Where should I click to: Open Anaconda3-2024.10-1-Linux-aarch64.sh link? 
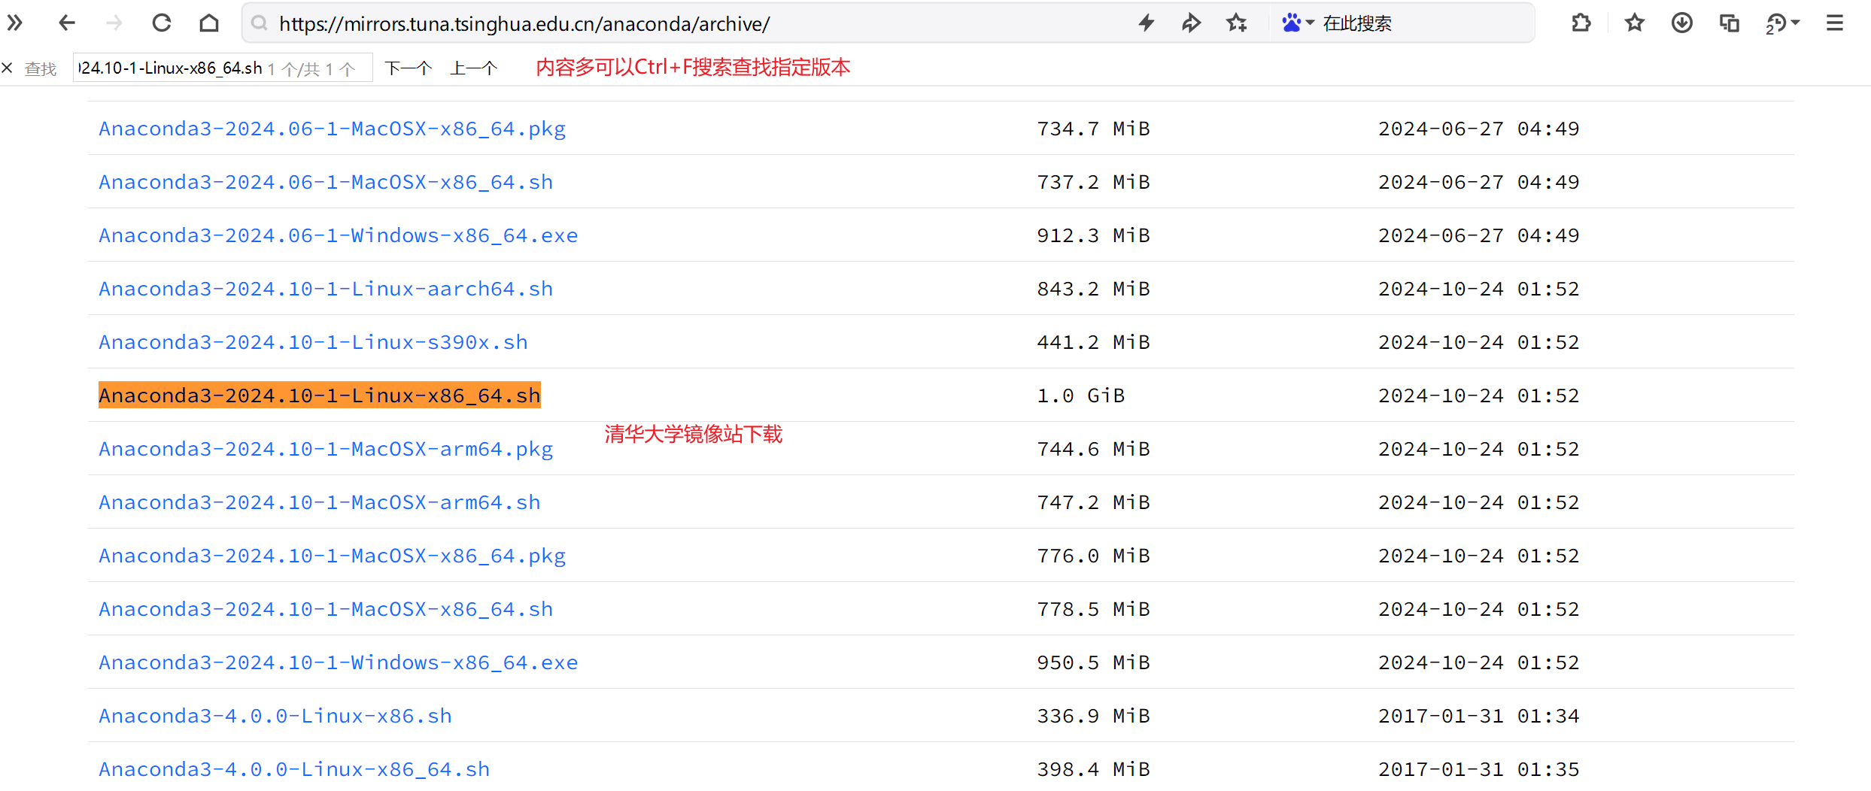tap(326, 289)
